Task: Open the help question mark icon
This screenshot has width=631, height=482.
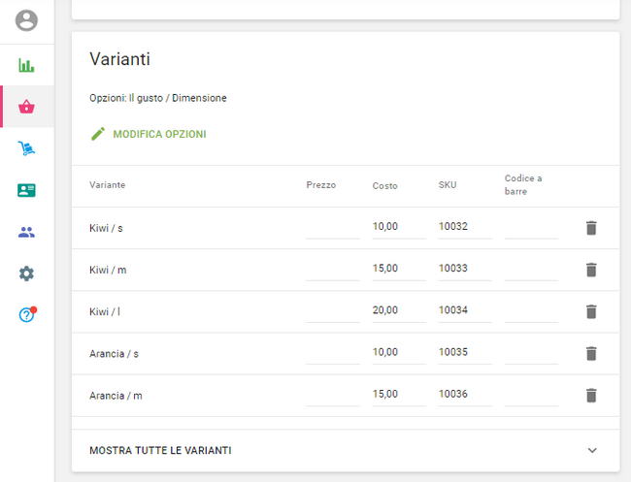Action: coord(26,315)
